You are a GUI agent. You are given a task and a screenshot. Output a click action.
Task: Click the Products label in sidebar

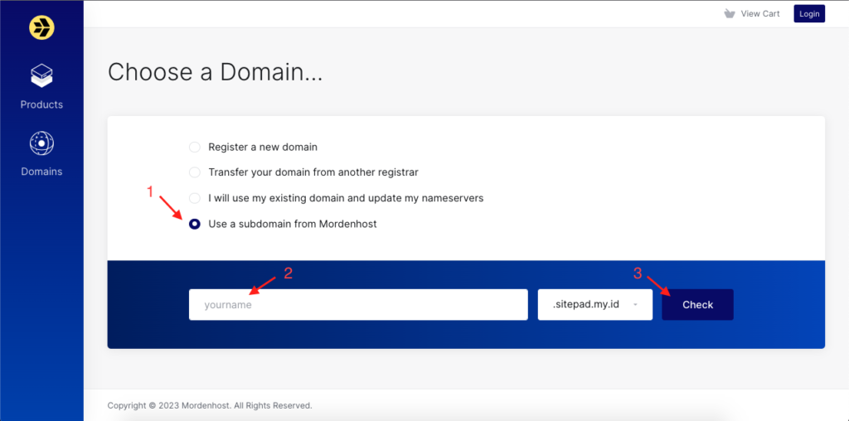click(41, 104)
